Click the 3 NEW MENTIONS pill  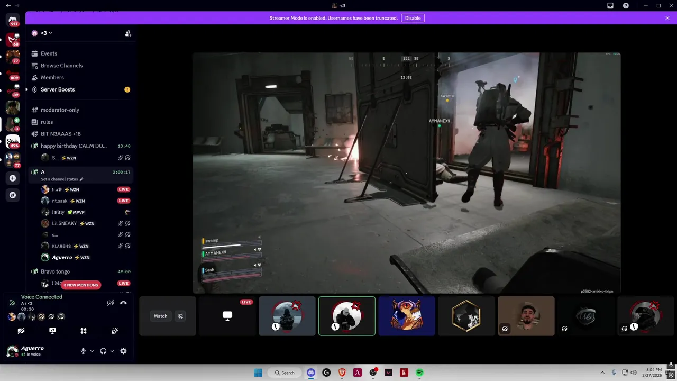80,285
